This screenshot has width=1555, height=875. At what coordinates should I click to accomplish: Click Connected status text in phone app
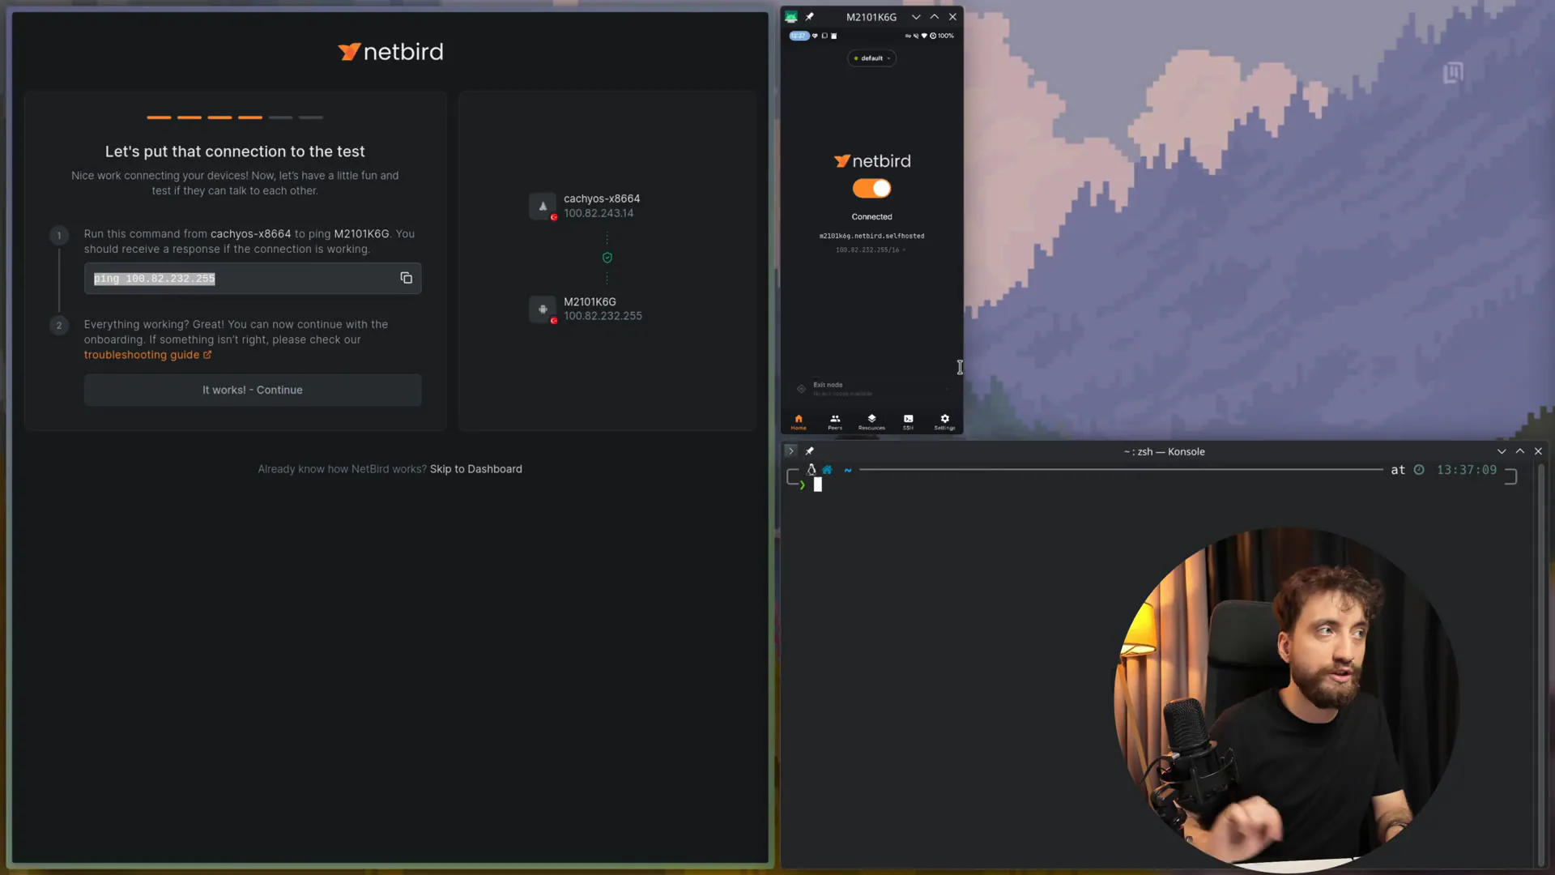pyautogui.click(x=871, y=216)
